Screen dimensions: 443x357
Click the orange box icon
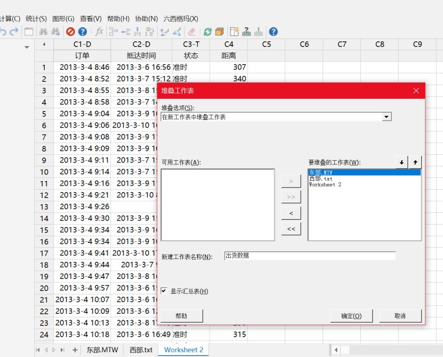click(x=219, y=32)
